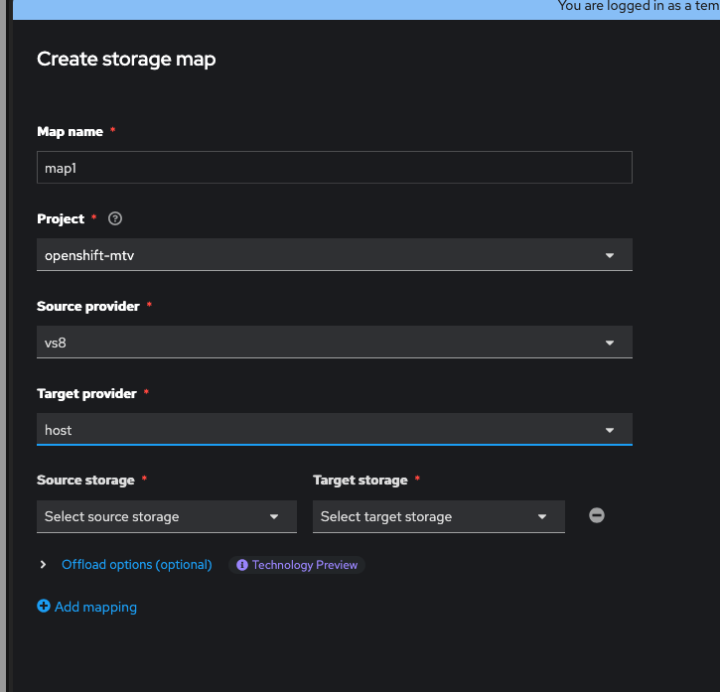This screenshot has width=720, height=692.
Task: Open the Select target storage dropdown
Action: click(427, 517)
